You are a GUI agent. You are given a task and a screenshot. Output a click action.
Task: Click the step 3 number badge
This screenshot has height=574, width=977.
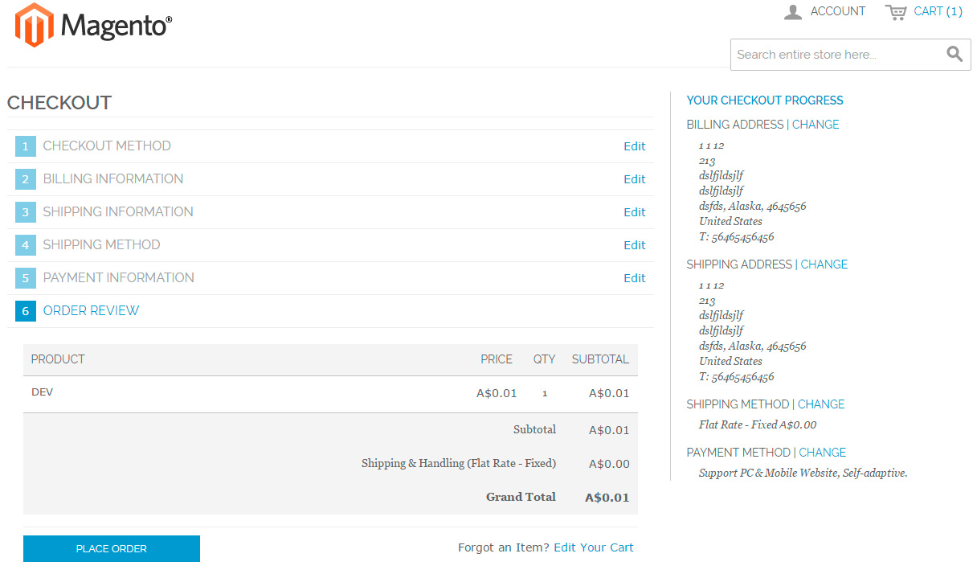tap(26, 212)
